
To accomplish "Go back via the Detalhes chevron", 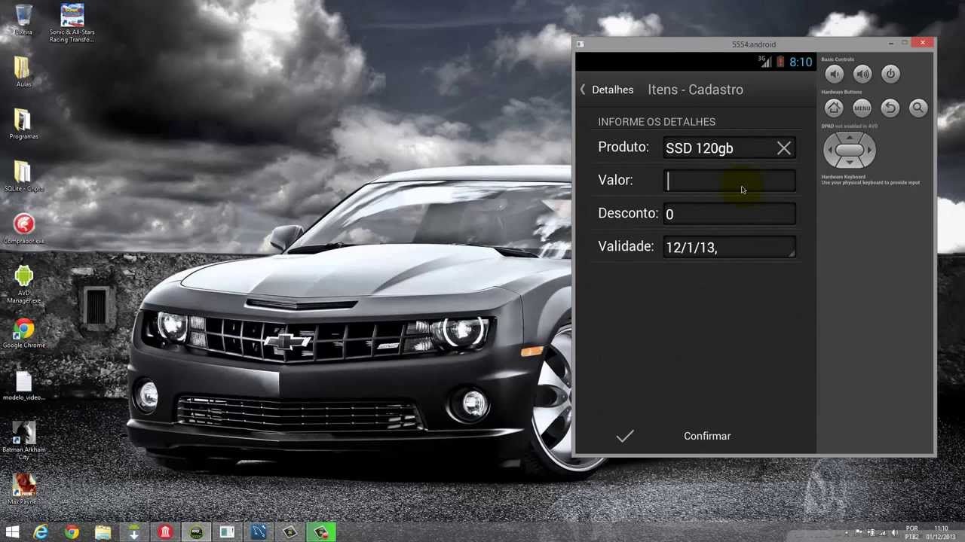I will pyautogui.click(x=583, y=90).
